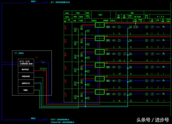
Task: Select the S detector symbol above count 14
Action: 119,27
